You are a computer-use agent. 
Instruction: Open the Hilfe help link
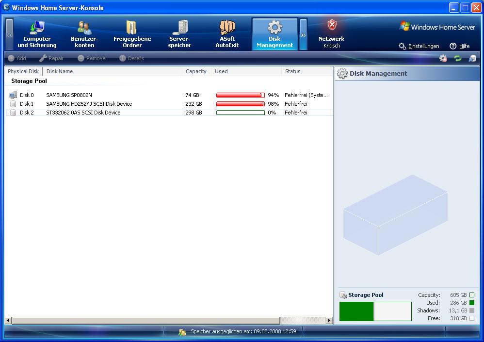pos(460,46)
